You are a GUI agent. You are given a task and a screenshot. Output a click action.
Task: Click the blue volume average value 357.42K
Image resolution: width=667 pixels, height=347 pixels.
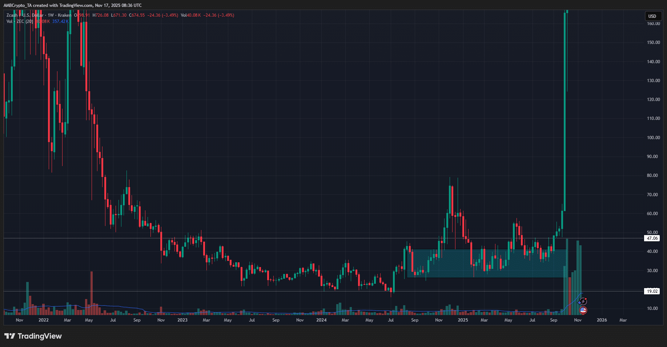pyautogui.click(x=60, y=21)
